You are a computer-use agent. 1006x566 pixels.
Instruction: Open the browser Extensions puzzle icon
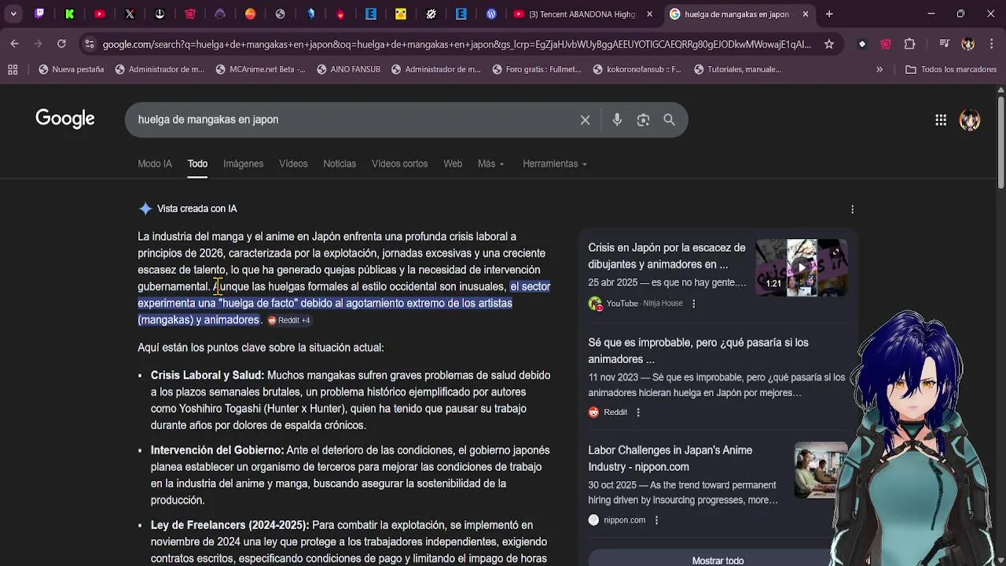click(909, 44)
